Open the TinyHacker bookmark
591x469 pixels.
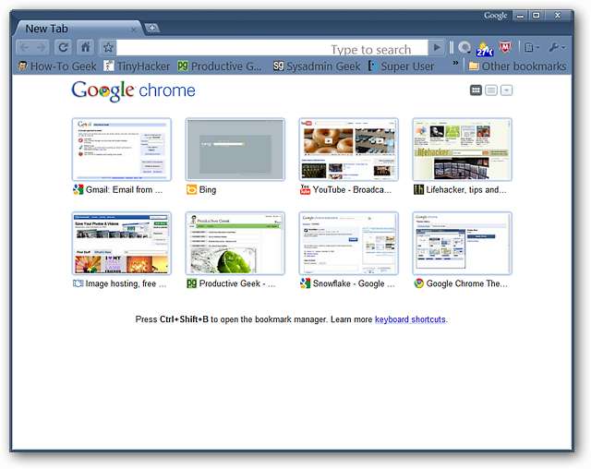click(137, 66)
